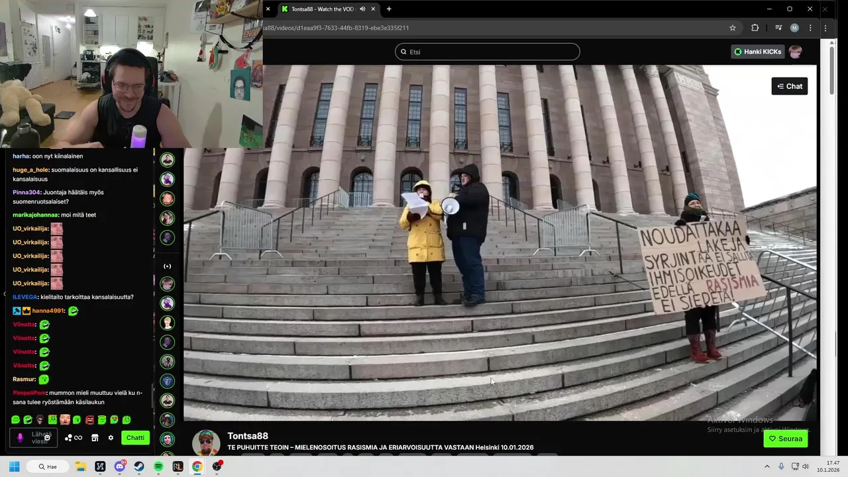Click username hanna4991 in chat
Viewport: 848px width, 477px height.
pos(48,311)
